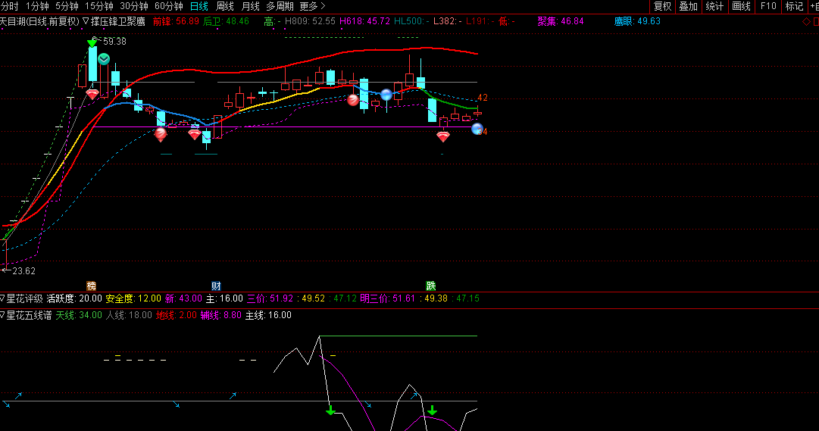Expand the 撑压锋卫聚鹰 indicator dropdown

pyautogui.click(x=86, y=21)
